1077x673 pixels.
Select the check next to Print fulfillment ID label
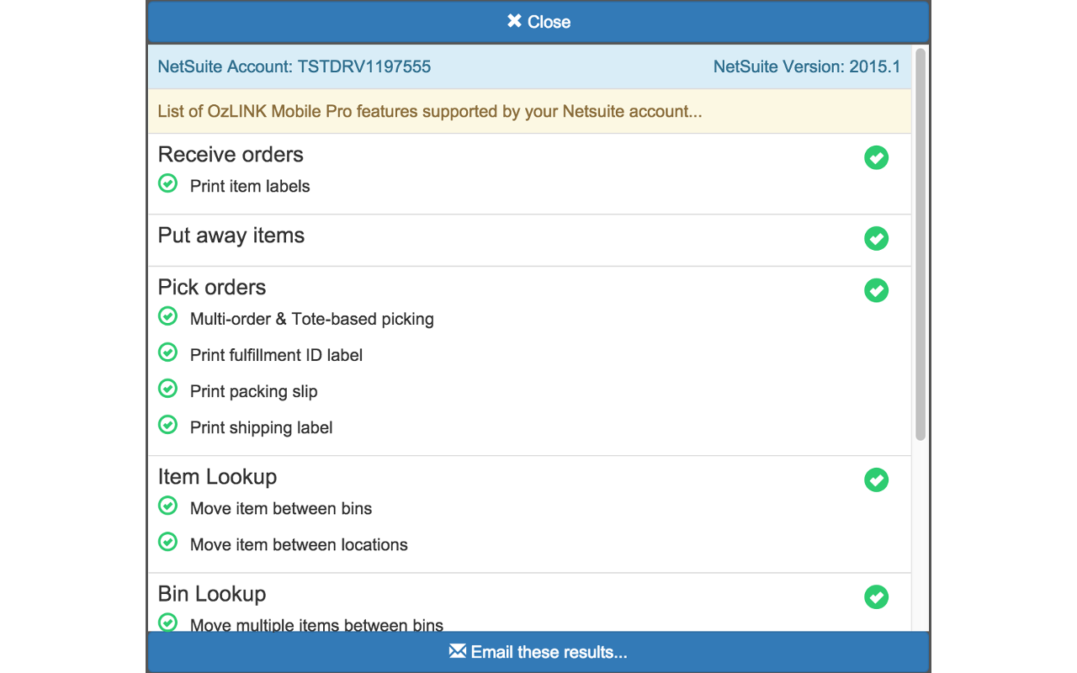pyautogui.click(x=167, y=352)
